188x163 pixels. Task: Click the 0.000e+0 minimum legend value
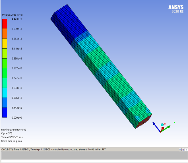(x=17, y=118)
